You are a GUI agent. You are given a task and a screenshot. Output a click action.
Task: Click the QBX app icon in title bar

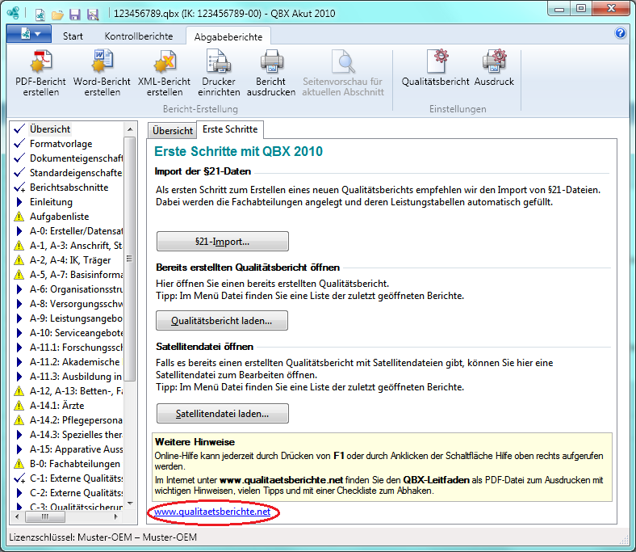coord(14,14)
